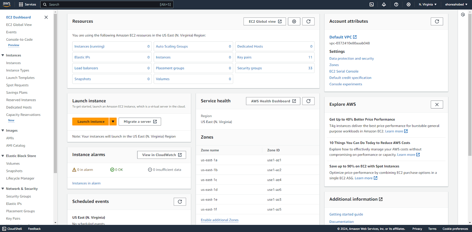Open the ehoneahobed account menu
The height and width of the screenshot is (232, 472).
tap(456, 4)
